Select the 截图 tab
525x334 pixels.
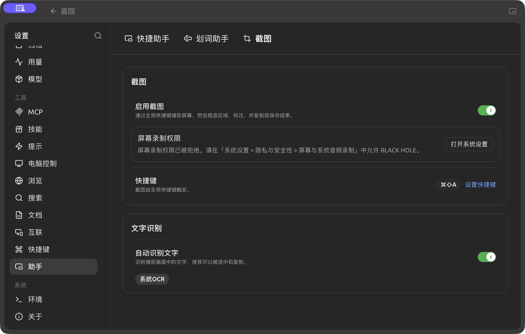(257, 39)
